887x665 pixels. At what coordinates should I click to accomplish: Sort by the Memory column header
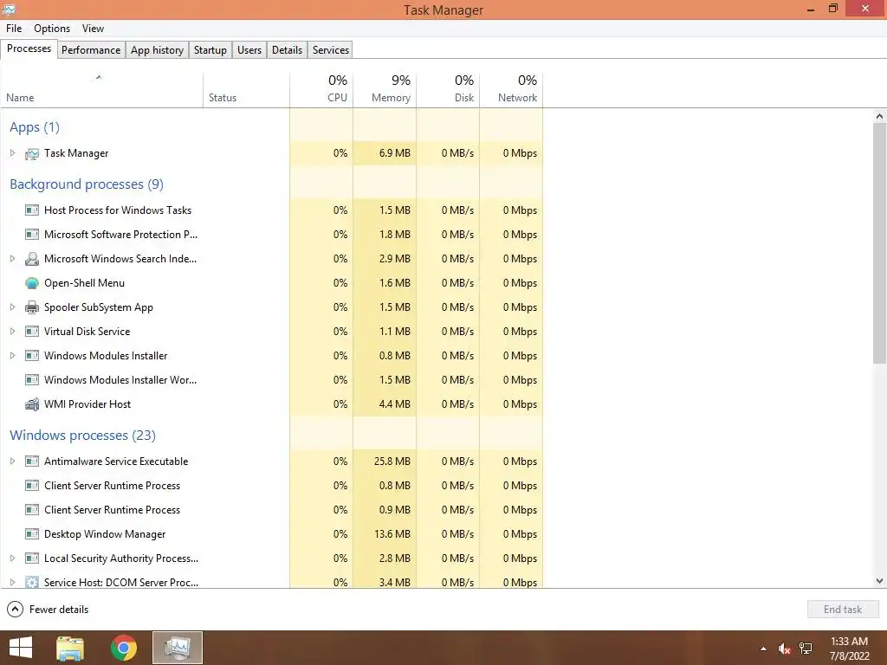(385, 90)
